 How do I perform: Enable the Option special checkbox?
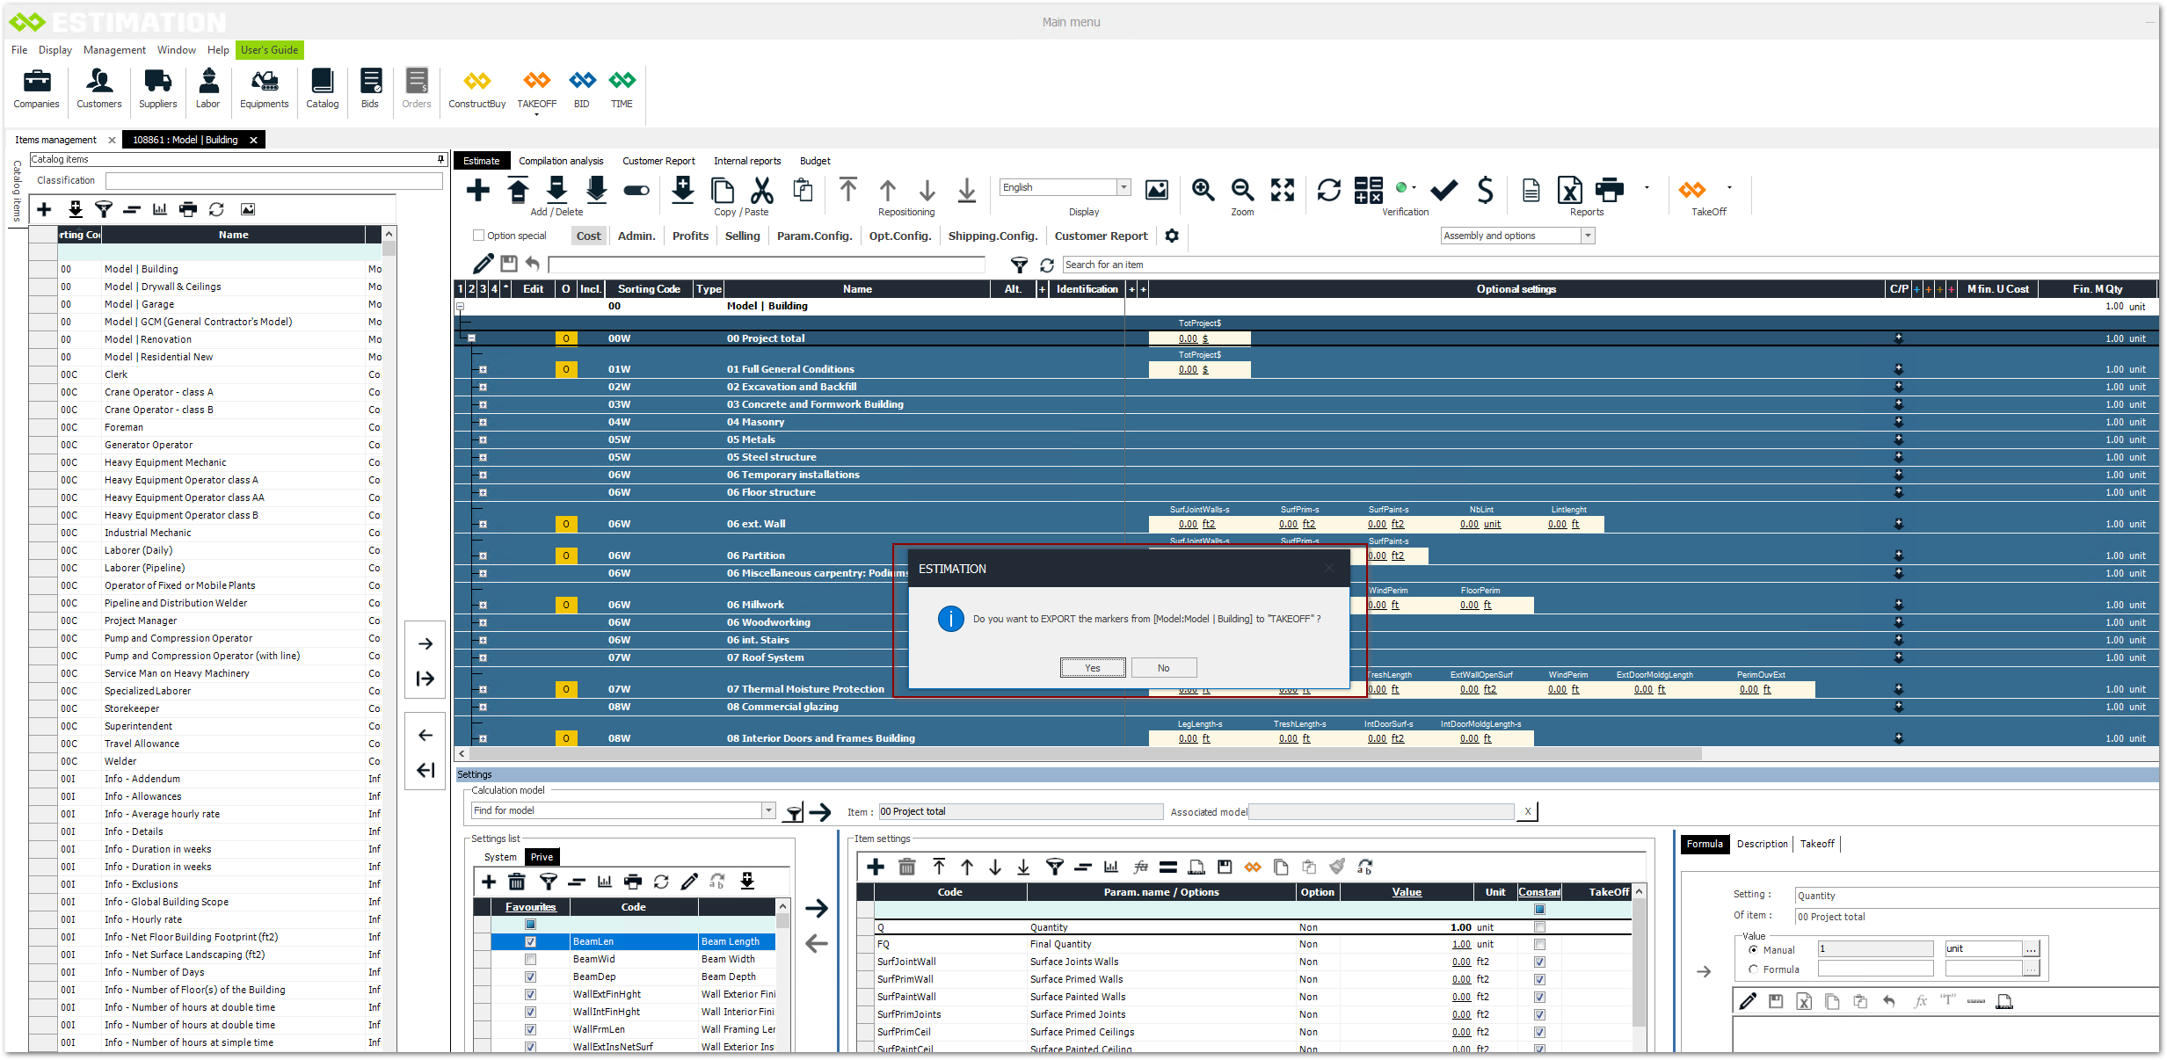(x=479, y=236)
